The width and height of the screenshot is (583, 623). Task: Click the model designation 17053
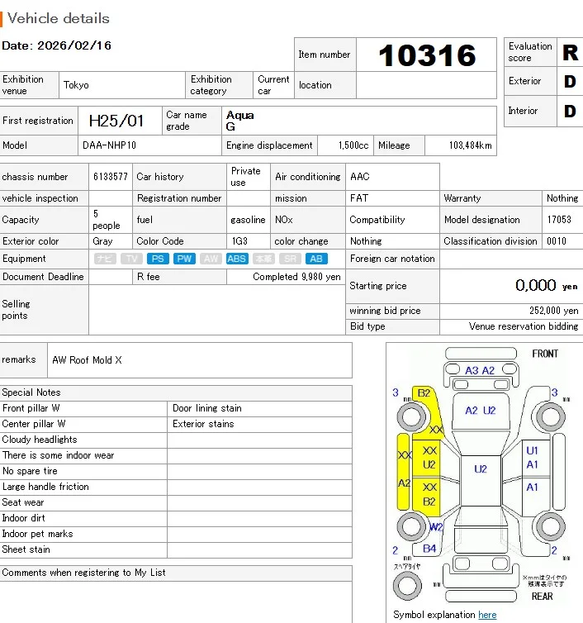coord(559,220)
